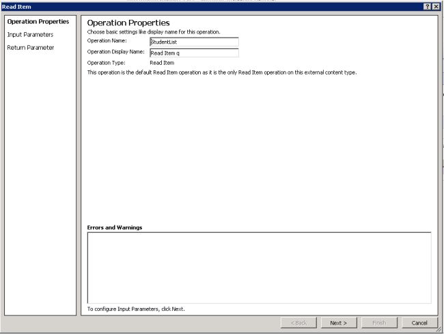Click the hint about configuring Input Parameters

coord(136,309)
